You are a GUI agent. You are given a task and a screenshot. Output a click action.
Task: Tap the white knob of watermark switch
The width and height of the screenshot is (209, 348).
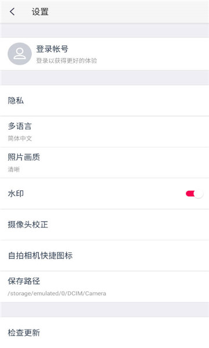(199, 194)
